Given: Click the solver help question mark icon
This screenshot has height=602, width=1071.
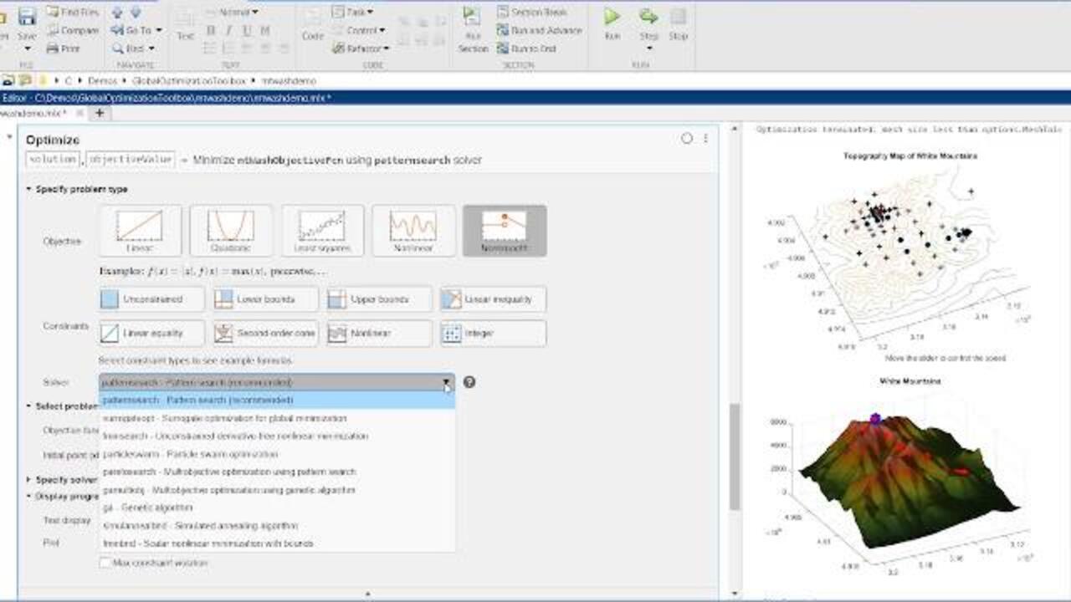Looking at the screenshot, I should pos(469,382).
